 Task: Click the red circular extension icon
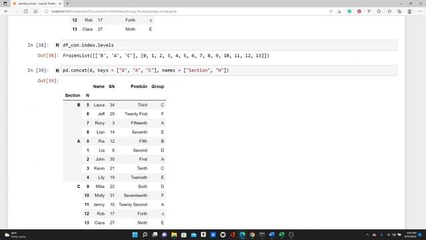click(x=359, y=11)
